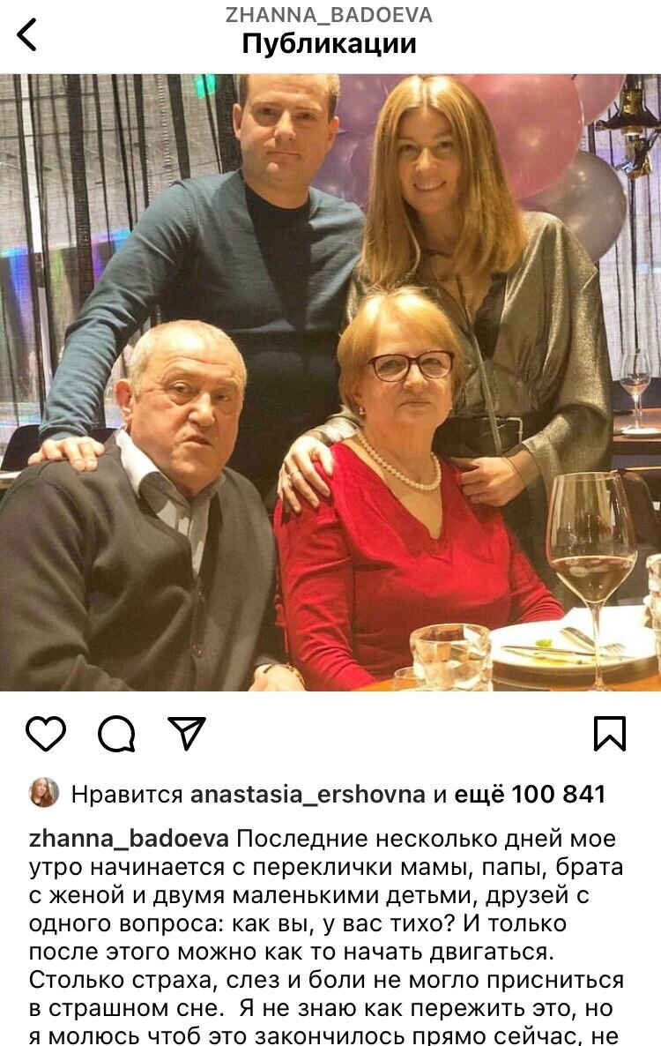Tap the "Публикации" page title
Image resolution: width=661 pixels, height=1046 pixels.
coord(329,44)
